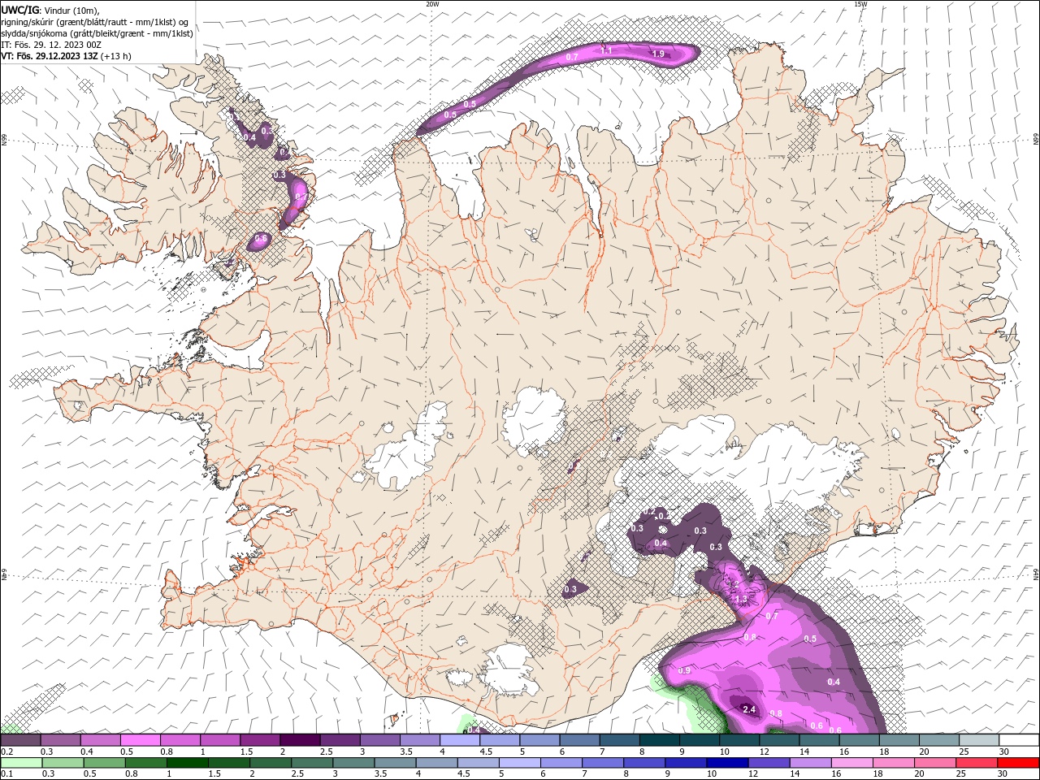Pick the snow scale swatch between 0.2 and 0.3
Screen dimensions: 1040x780
pos(20,740)
